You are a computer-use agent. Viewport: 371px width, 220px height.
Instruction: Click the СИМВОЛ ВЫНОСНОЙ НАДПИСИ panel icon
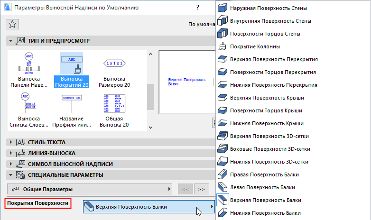click(x=20, y=164)
